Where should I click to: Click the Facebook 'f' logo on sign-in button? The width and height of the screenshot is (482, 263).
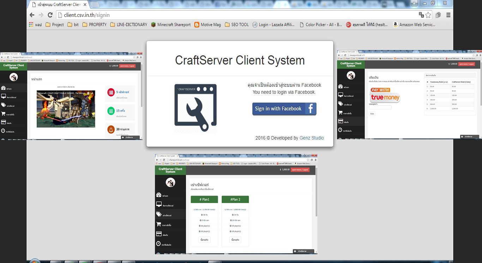click(x=311, y=109)
